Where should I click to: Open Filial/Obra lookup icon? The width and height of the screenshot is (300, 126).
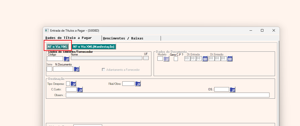tap(138, 84)
